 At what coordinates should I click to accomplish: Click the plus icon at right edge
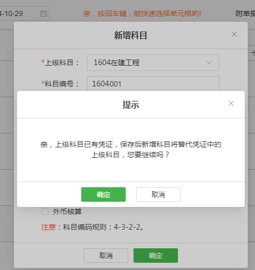point(253,53)
